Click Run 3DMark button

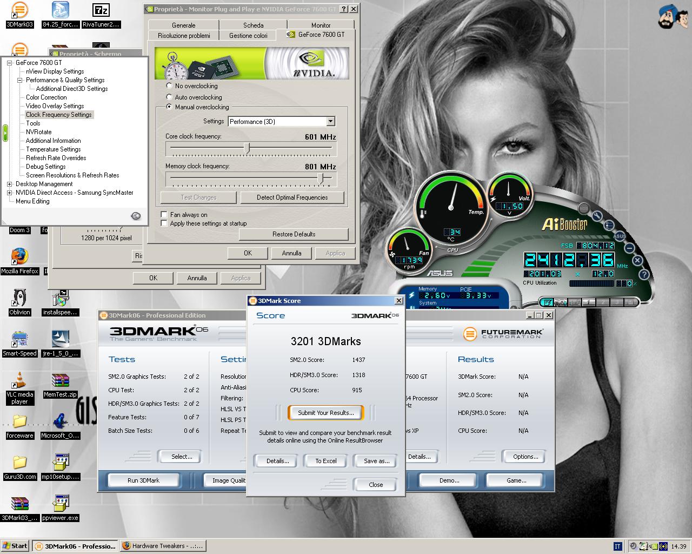(143, 480)
